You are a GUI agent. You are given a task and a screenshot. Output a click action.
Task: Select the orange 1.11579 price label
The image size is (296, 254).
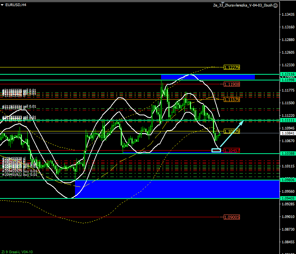pyautogui.click(x=232, y=100)
